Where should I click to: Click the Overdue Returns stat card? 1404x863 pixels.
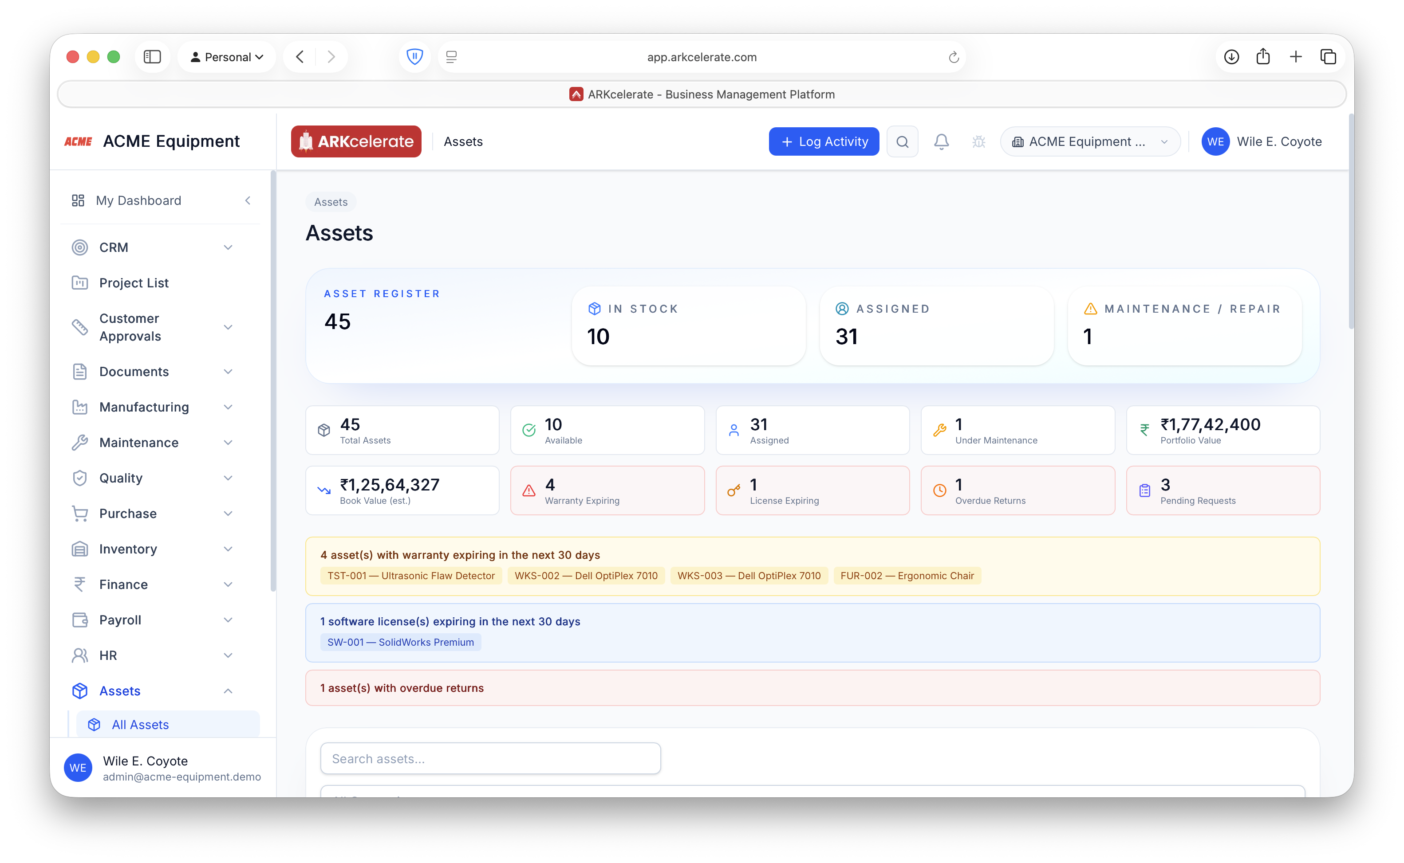pos(1018,490)
